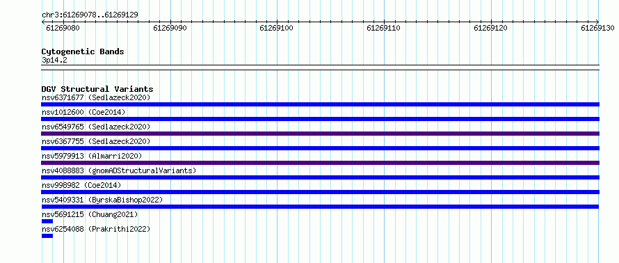Open nsv5691215 (Chuang2021) variant label
The height and width of the screenshot is (263, 619).
(x=90, y=214)
